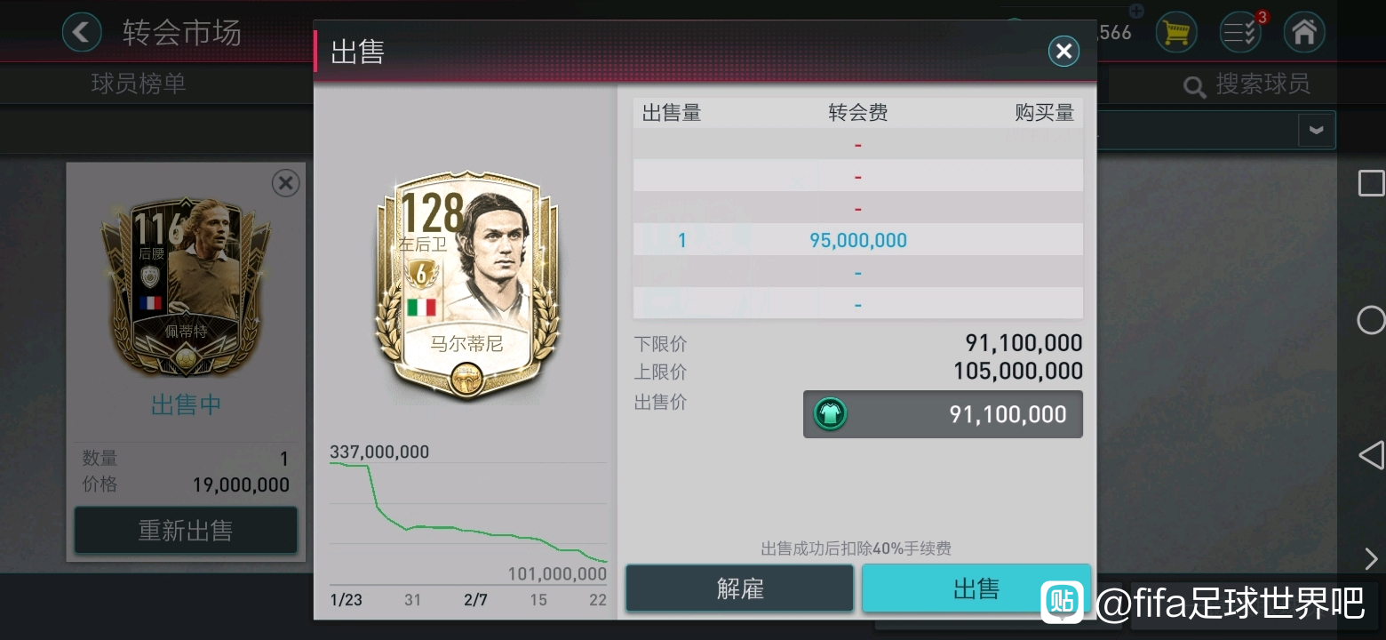This screenshot has height=640, width=1386.
Task: Select the 95,000,000 transfer fee row
Action: [857, 240]
